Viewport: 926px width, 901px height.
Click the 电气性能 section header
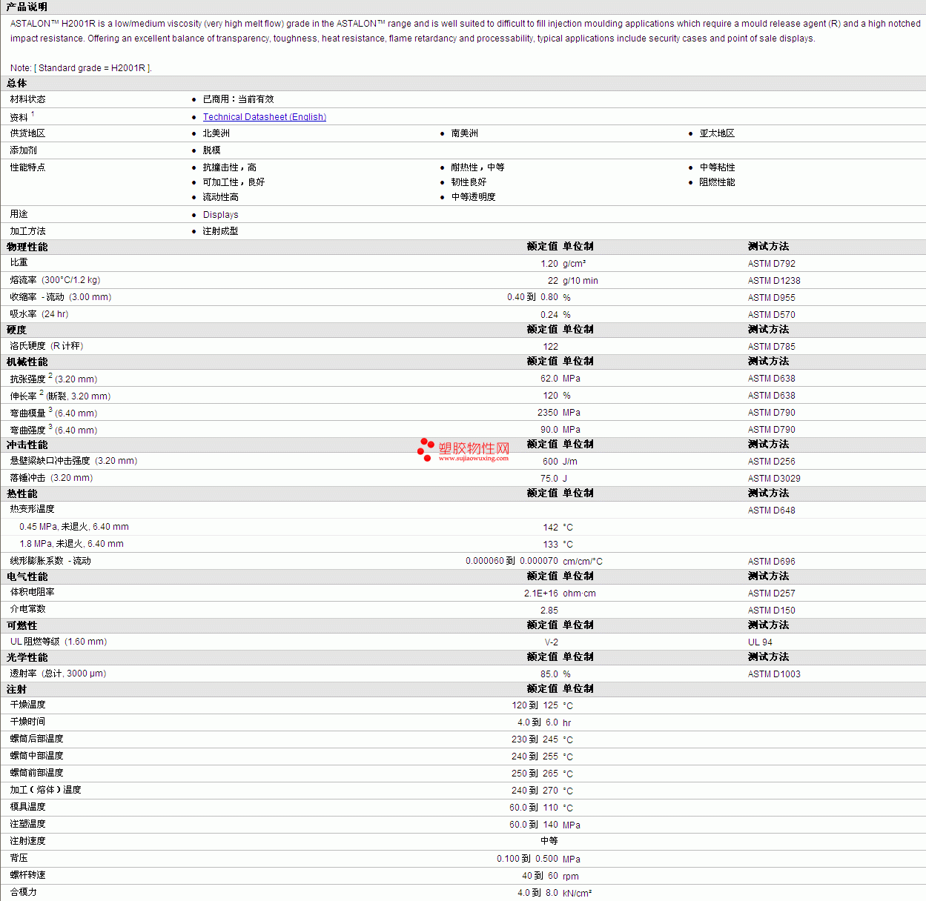click(27, 576)
